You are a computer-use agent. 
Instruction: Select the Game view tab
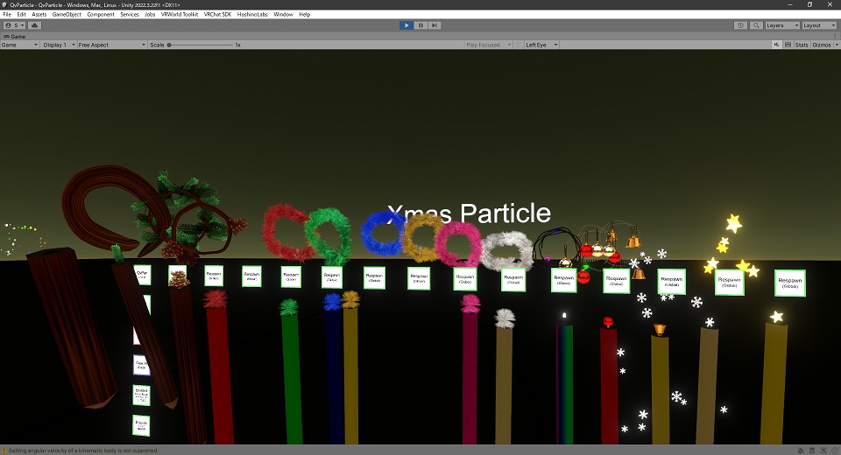(15, 37)
